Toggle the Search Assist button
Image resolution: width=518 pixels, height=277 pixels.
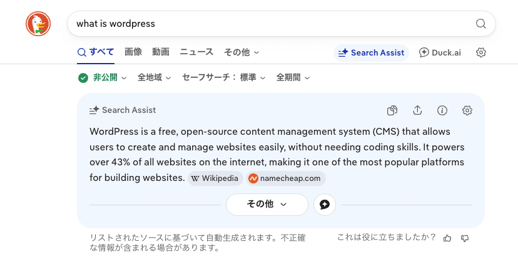point(371,52)
